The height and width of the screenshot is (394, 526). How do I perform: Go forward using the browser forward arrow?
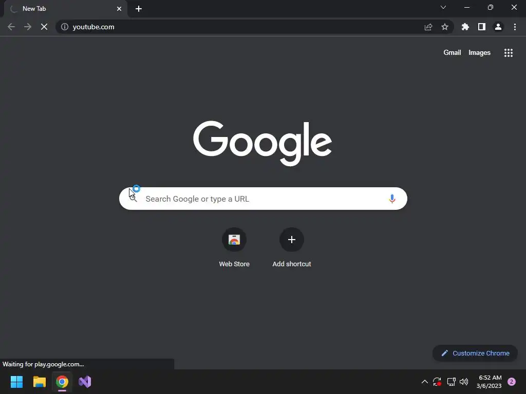coord(28,27)
